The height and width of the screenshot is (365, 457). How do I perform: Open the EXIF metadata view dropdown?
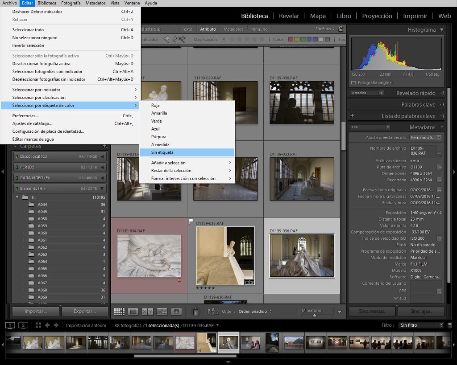370,127
